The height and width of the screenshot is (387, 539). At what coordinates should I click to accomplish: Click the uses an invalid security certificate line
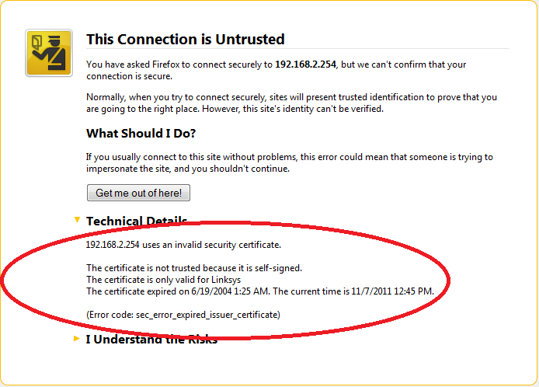[x=183, y=245]
